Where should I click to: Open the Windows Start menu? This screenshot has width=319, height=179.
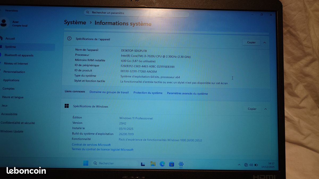86,163
